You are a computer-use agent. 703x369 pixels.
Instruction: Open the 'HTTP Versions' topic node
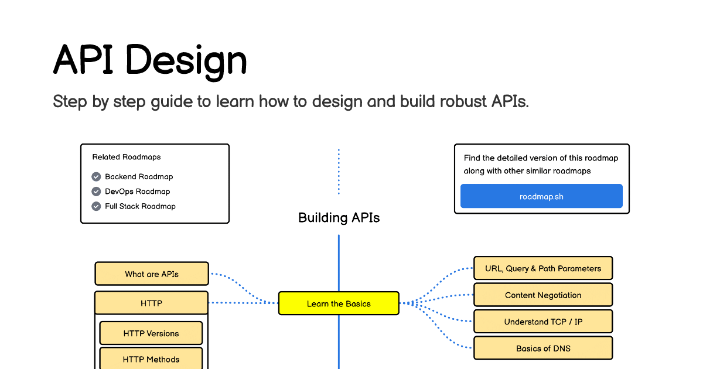pyautogui.click(x=151, y=333)
